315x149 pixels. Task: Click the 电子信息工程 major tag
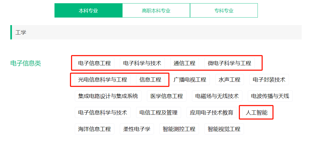[94, 63]
